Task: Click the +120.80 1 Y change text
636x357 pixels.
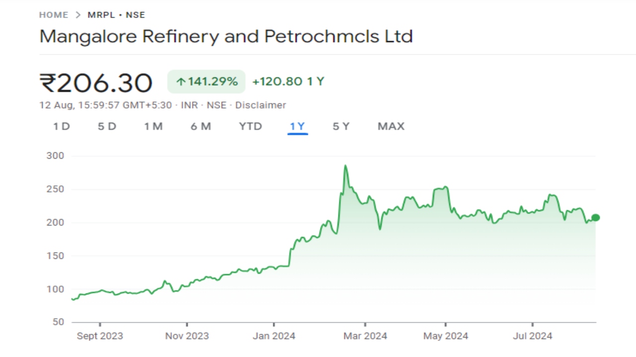Action: [288, 81]
